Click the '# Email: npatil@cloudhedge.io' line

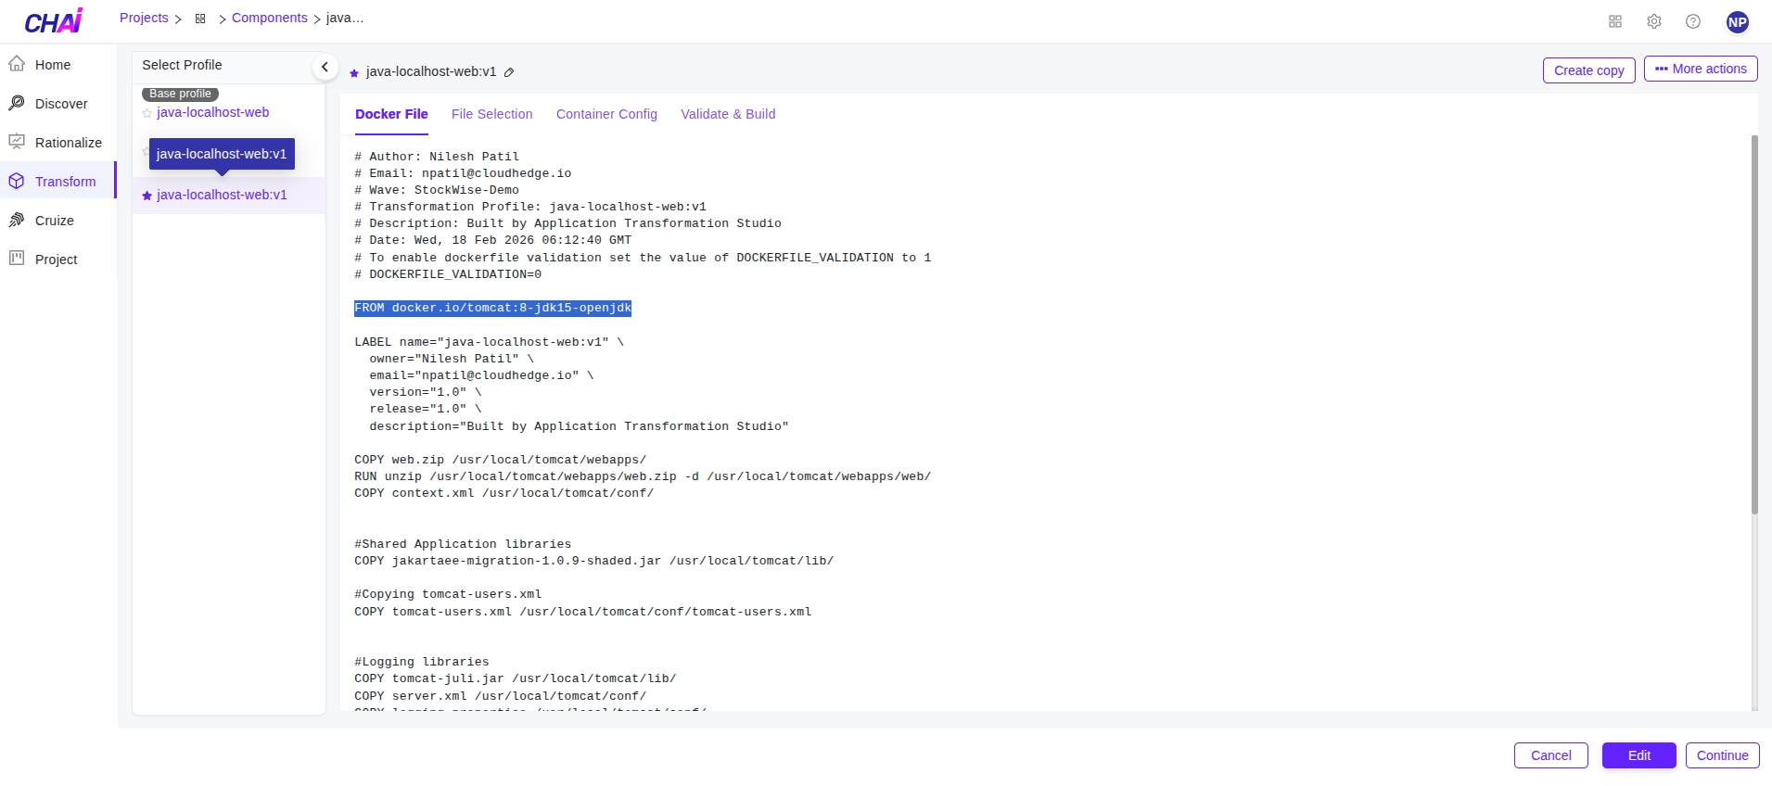click(463, 173)
